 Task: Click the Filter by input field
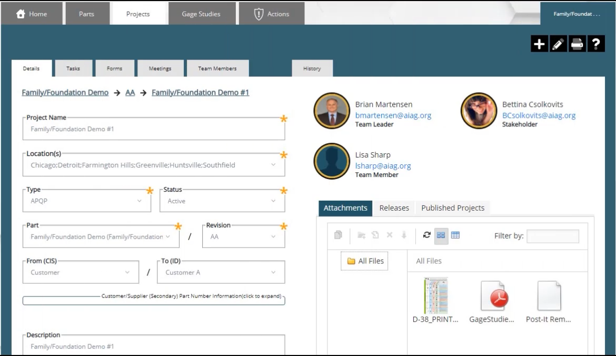coord(552,236)
